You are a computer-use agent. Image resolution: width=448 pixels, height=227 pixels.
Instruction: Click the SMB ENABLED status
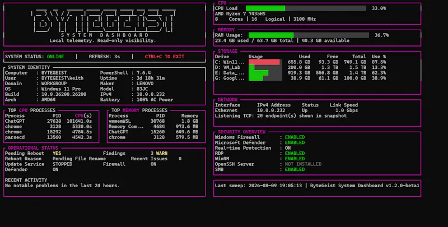click(x=295, y=169)
